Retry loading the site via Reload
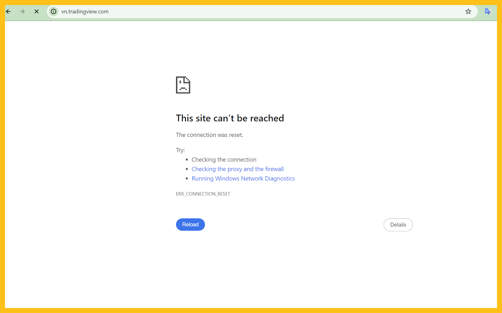This screenshot has height=313, width=502. (190, 224)
